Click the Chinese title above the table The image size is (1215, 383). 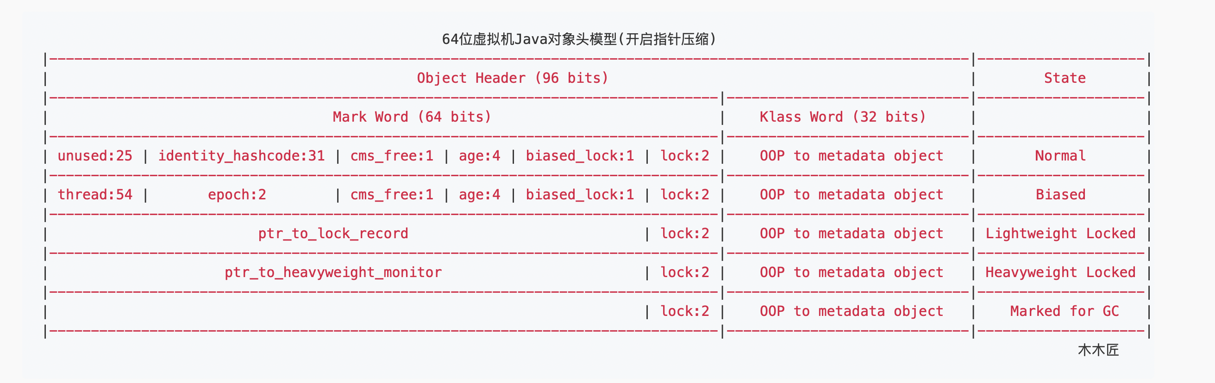[x=579, y=39]
